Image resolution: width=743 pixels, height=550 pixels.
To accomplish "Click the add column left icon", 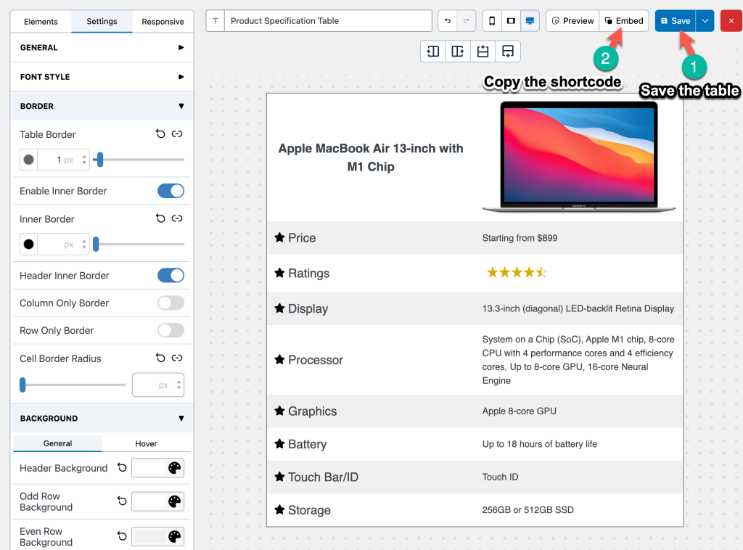I will point(433,52).
